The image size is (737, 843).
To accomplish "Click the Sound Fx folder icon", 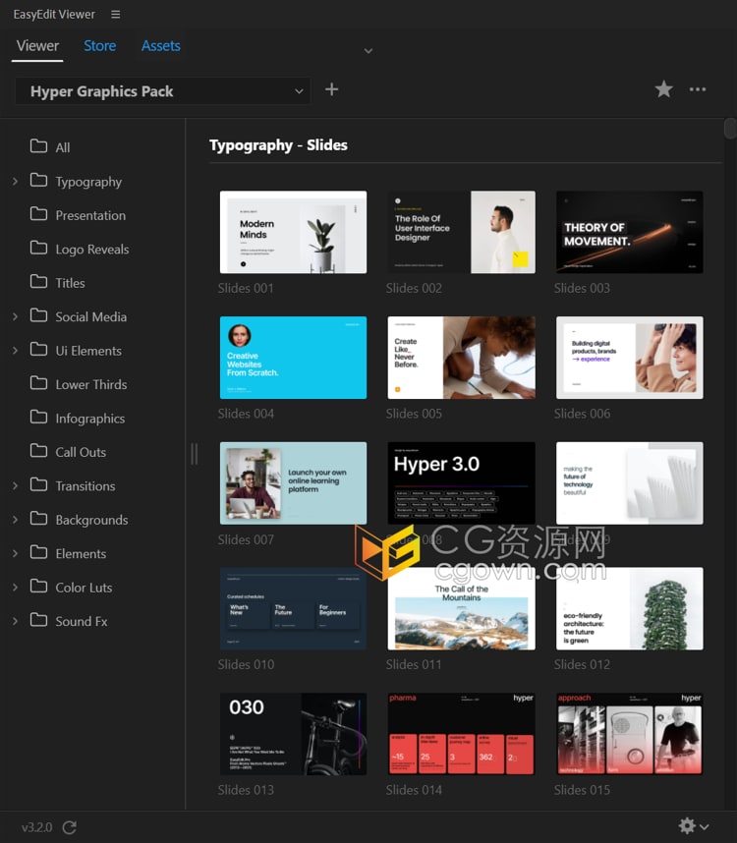I will coord(38,620).
